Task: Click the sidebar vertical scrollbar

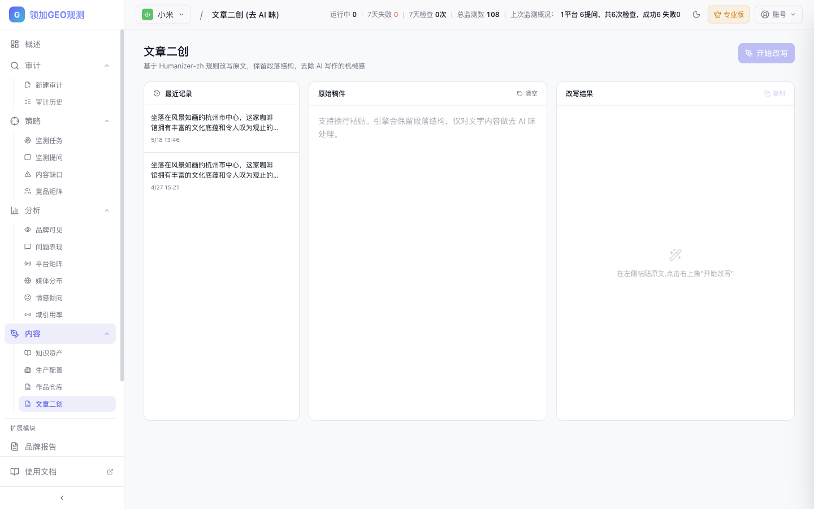Action: [x=122, y=206]
